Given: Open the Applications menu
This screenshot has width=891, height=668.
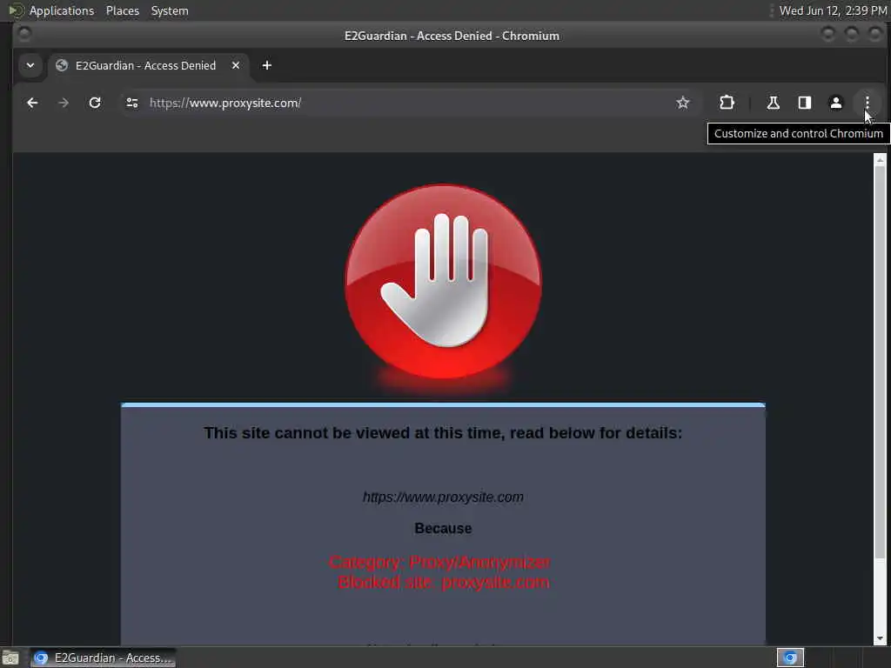Looking at the screenshot, I should point(62,10).
